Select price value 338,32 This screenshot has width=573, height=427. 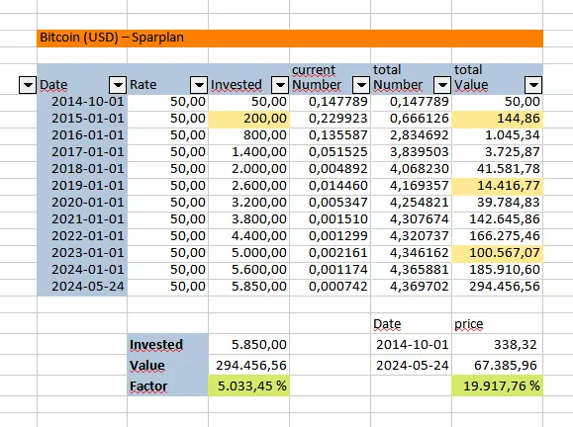498,344
